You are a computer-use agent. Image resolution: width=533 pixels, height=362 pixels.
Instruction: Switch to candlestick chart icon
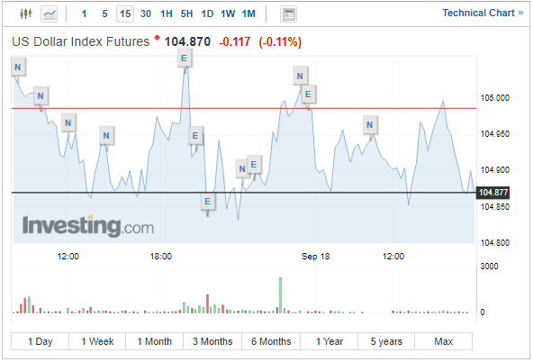[x=26, y=14]
